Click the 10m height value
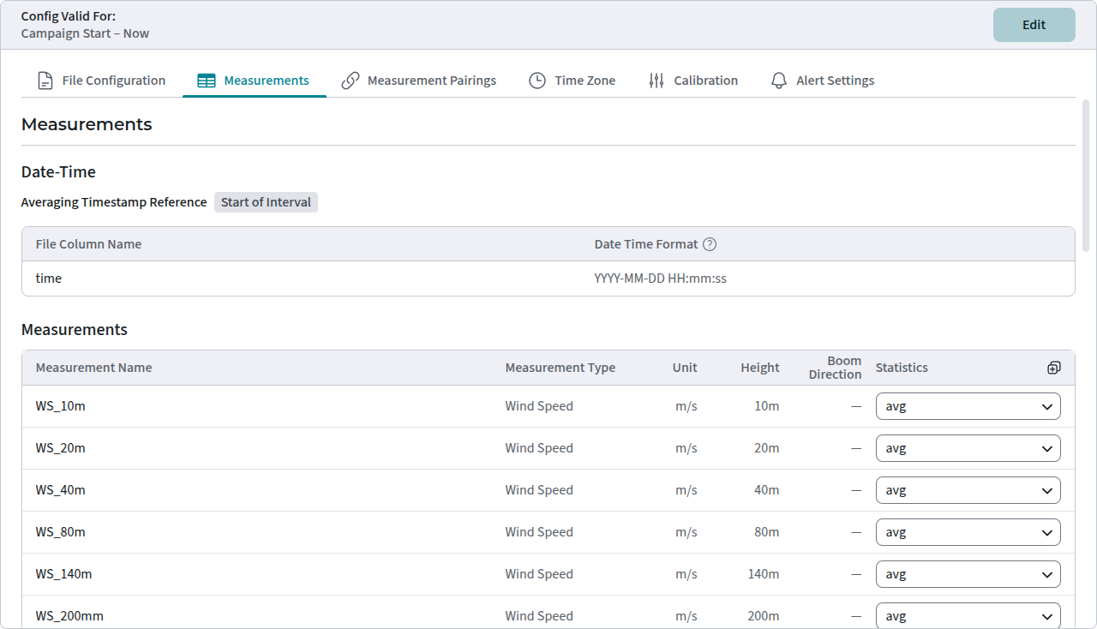1097x629 pixels. (x=767, y=406)
